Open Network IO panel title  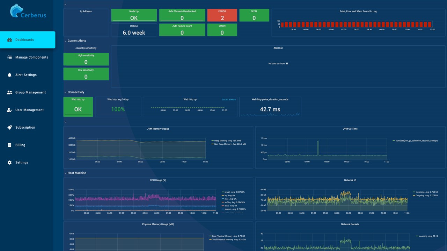point(350,180)
